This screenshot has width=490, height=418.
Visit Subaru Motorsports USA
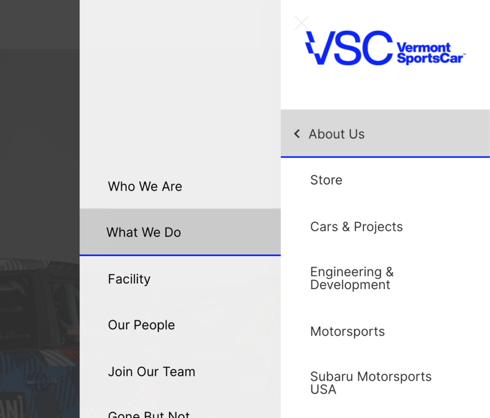pyautogui.click(x=371, y=383)
